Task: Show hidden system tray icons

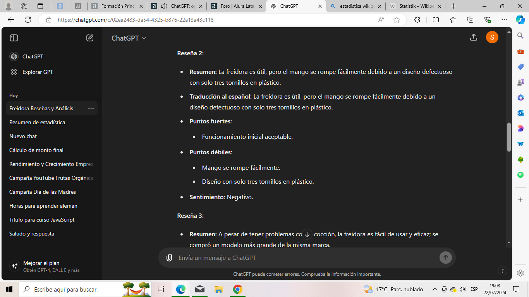Action: pos(435,289)
